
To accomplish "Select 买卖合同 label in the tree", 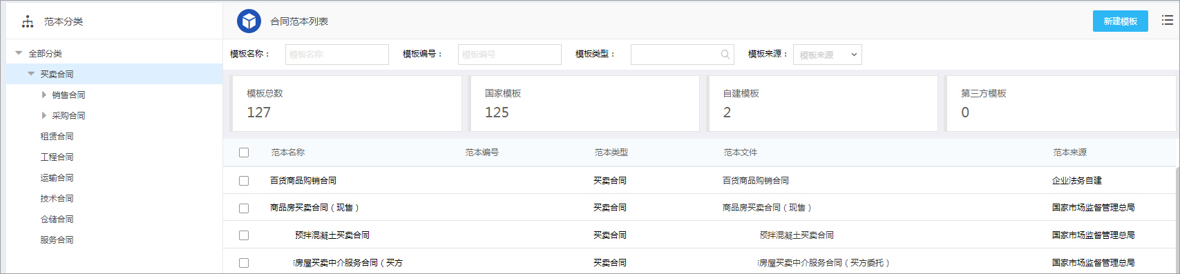I will tap(57, 75).
